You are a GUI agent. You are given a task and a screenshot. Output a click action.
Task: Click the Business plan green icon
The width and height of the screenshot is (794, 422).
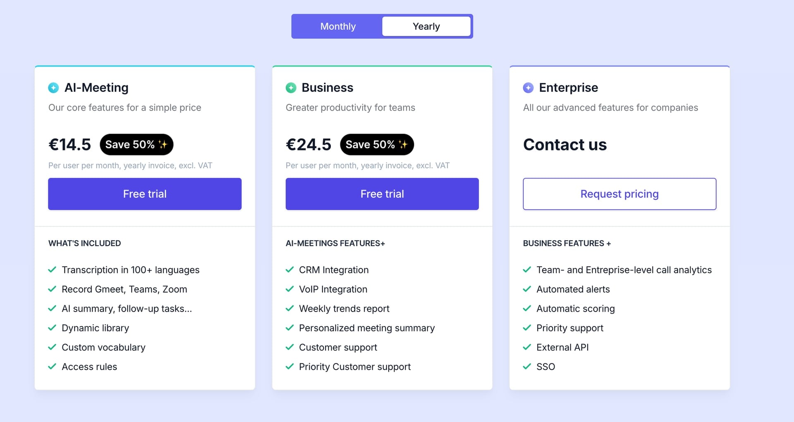(x=291, y=88)
